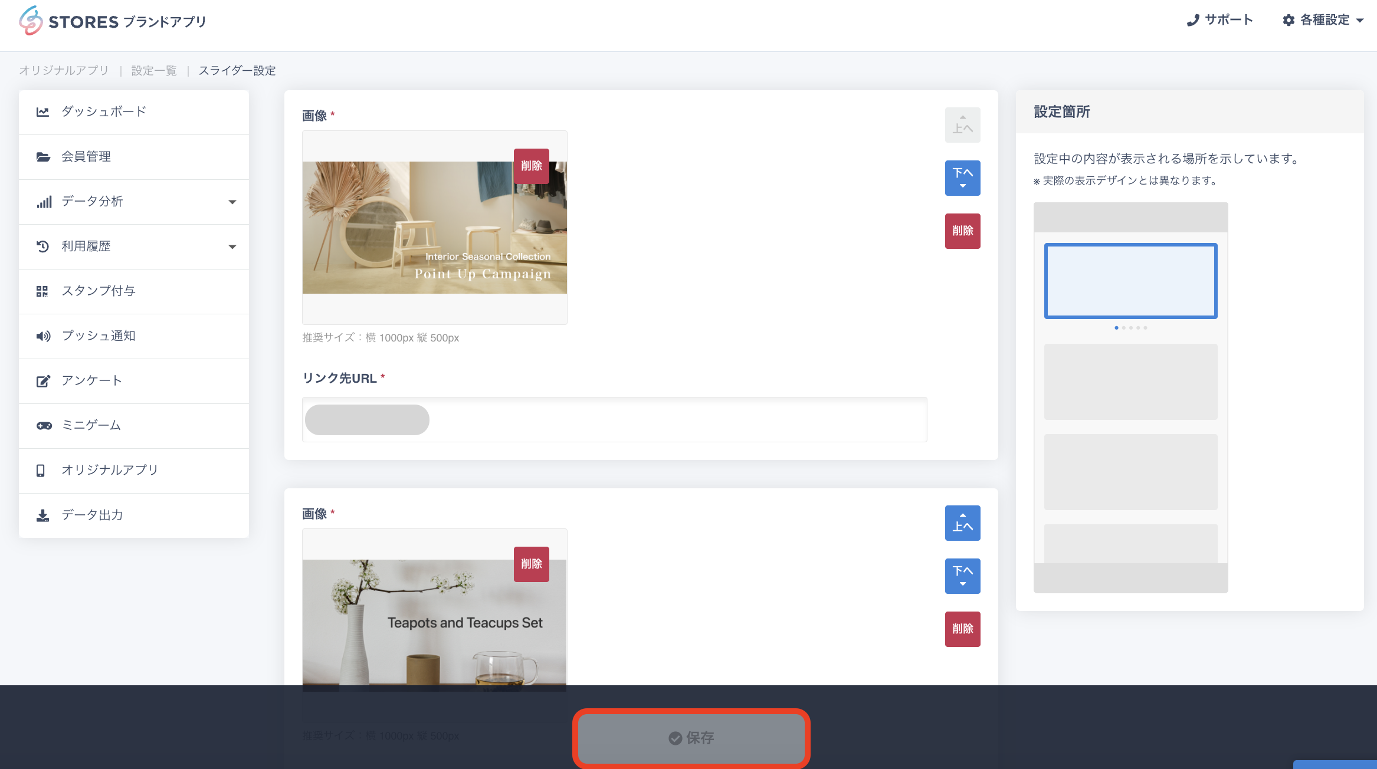
Task: Click the ダッシュボード chart icon
Action: tap(42, 112)
